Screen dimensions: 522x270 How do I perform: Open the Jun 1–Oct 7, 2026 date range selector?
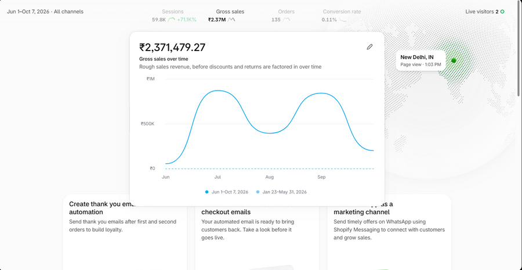tap(45, 12)
